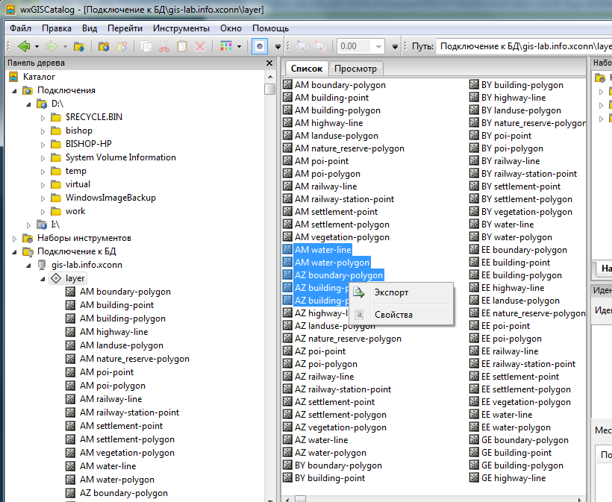This screenshot has height=502, width=612.
Task: Expand Наборы инструментов node
Action: pos(14,239)
